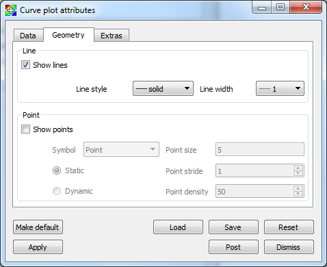327x267 pixels.
Task: Click the Point density label
Action: [x=187, y=192]
